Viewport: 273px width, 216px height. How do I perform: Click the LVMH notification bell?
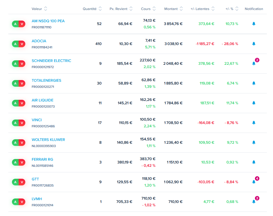tap(254, 202)
